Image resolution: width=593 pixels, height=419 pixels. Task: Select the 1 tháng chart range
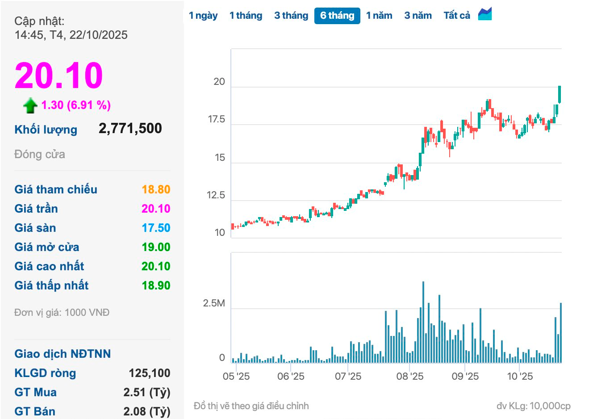(246, 16)
